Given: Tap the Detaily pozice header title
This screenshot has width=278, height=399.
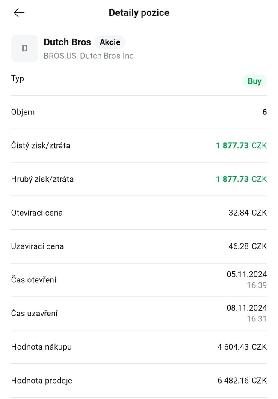Looking at the screenshot, I should [x=139, y=13].
